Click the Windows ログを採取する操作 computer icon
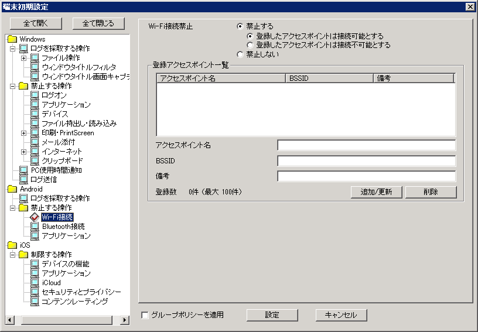478x332 pixels. pos(23,49)
